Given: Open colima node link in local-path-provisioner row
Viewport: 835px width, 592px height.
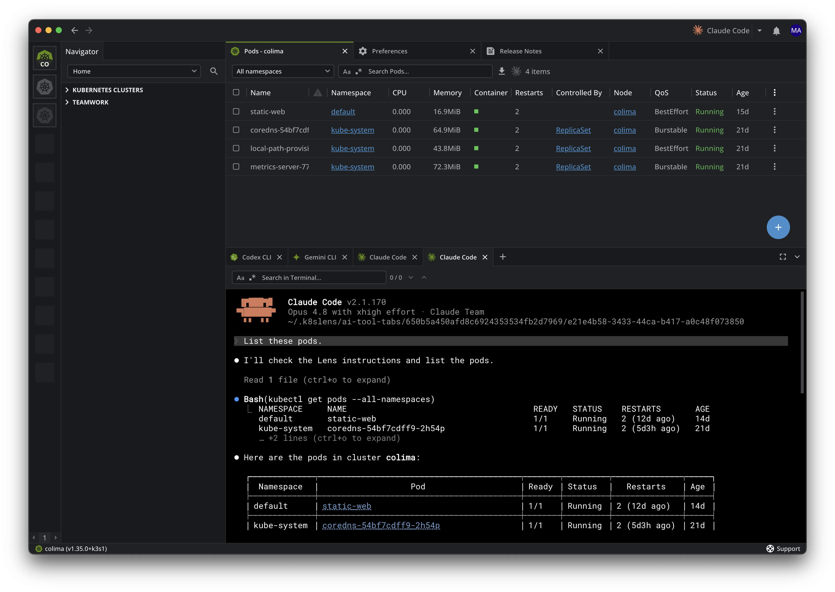Looking at the screenshot, I should pyautogui.click(x=624, y=148).
